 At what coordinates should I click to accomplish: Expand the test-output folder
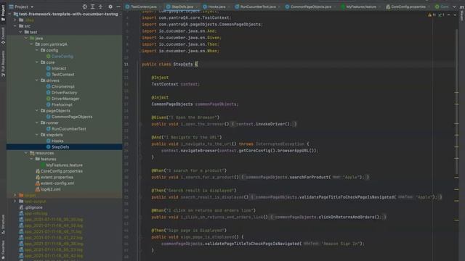(x=15, y=202)
